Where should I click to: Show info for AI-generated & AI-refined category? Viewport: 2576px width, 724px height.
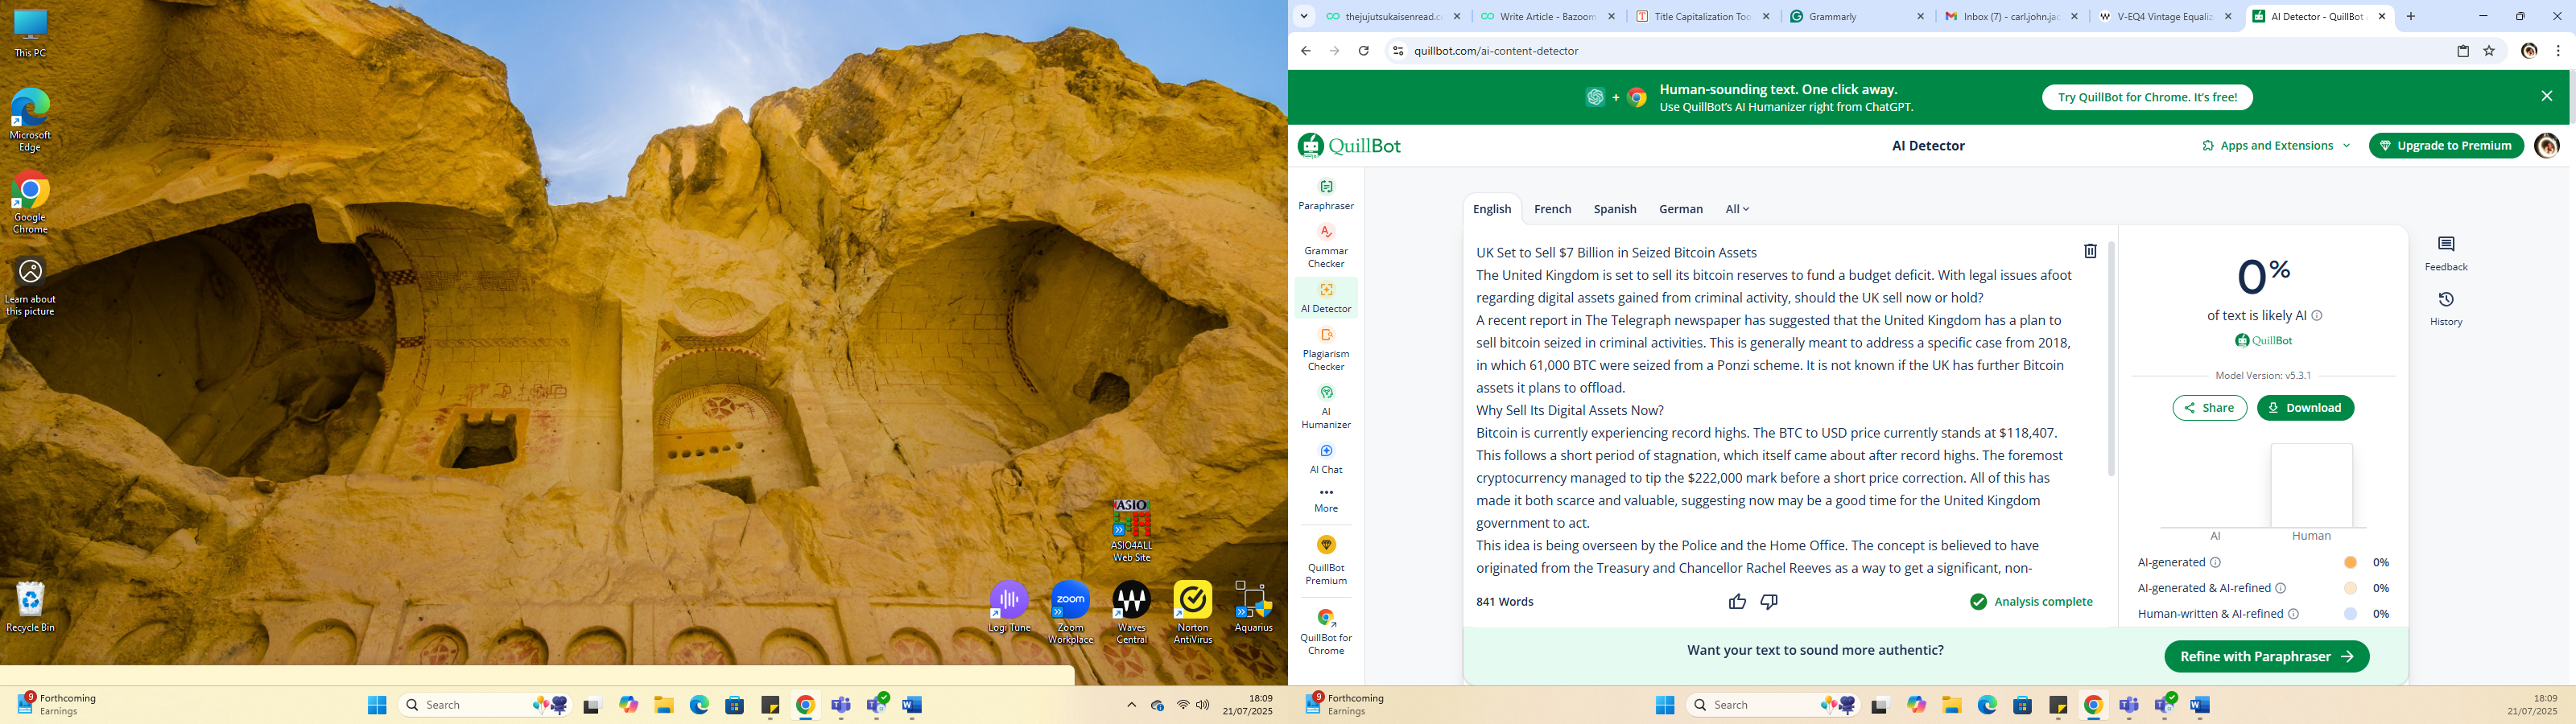(2281, 588)
